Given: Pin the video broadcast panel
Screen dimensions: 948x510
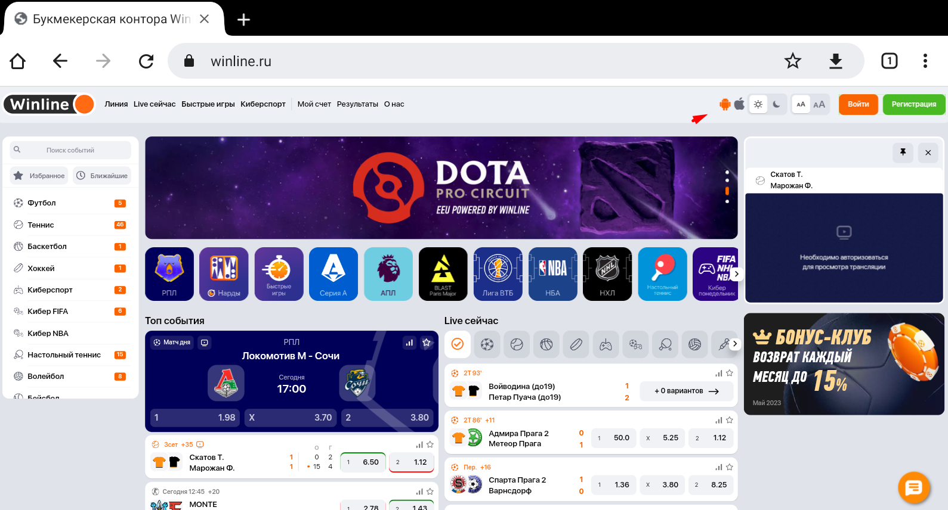Looking at the screenshot, I should tap(903, 153).
